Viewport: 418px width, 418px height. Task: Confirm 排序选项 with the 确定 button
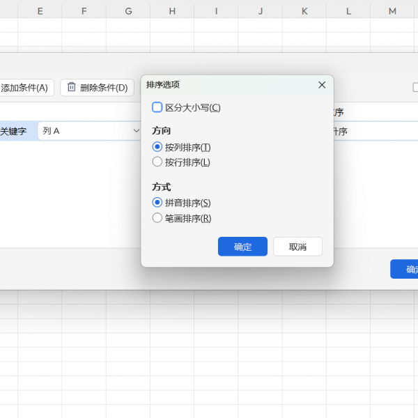coord(242,247)
